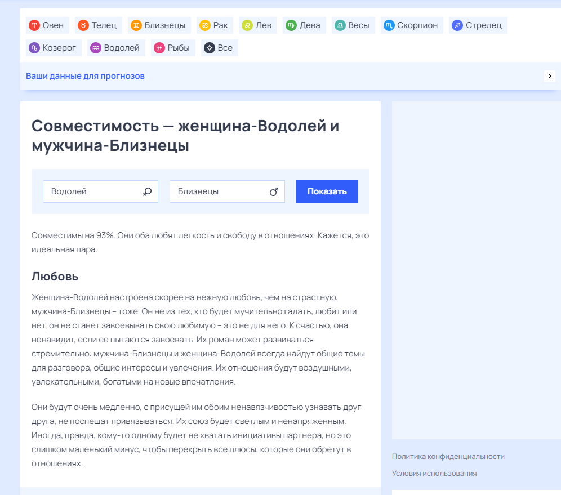Viewport: 561px width, 495px height.
Task: Click paragraph starting 'Женщина-Водолей настроена'
Action: pos(198,340)
